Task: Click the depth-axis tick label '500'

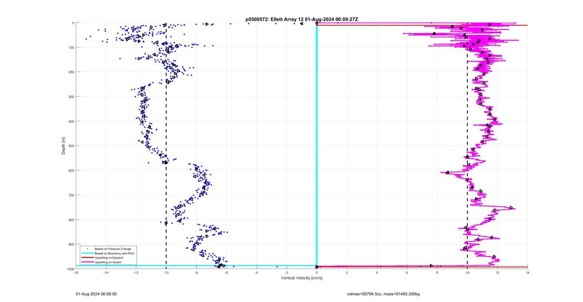Action: click(x=71, y=146)
